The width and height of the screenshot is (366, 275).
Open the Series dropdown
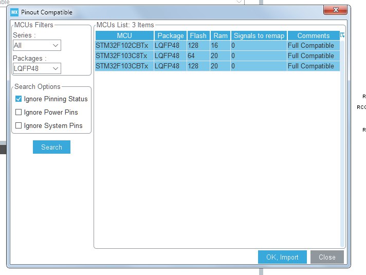[37, 45]
